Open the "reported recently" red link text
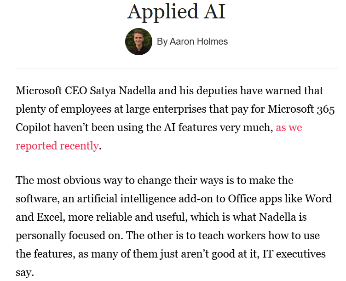 [57, 146]
